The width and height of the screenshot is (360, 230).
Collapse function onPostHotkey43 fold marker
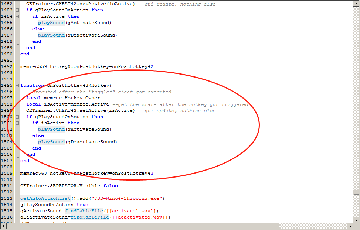pyautogui.click(x=17, y=86)
